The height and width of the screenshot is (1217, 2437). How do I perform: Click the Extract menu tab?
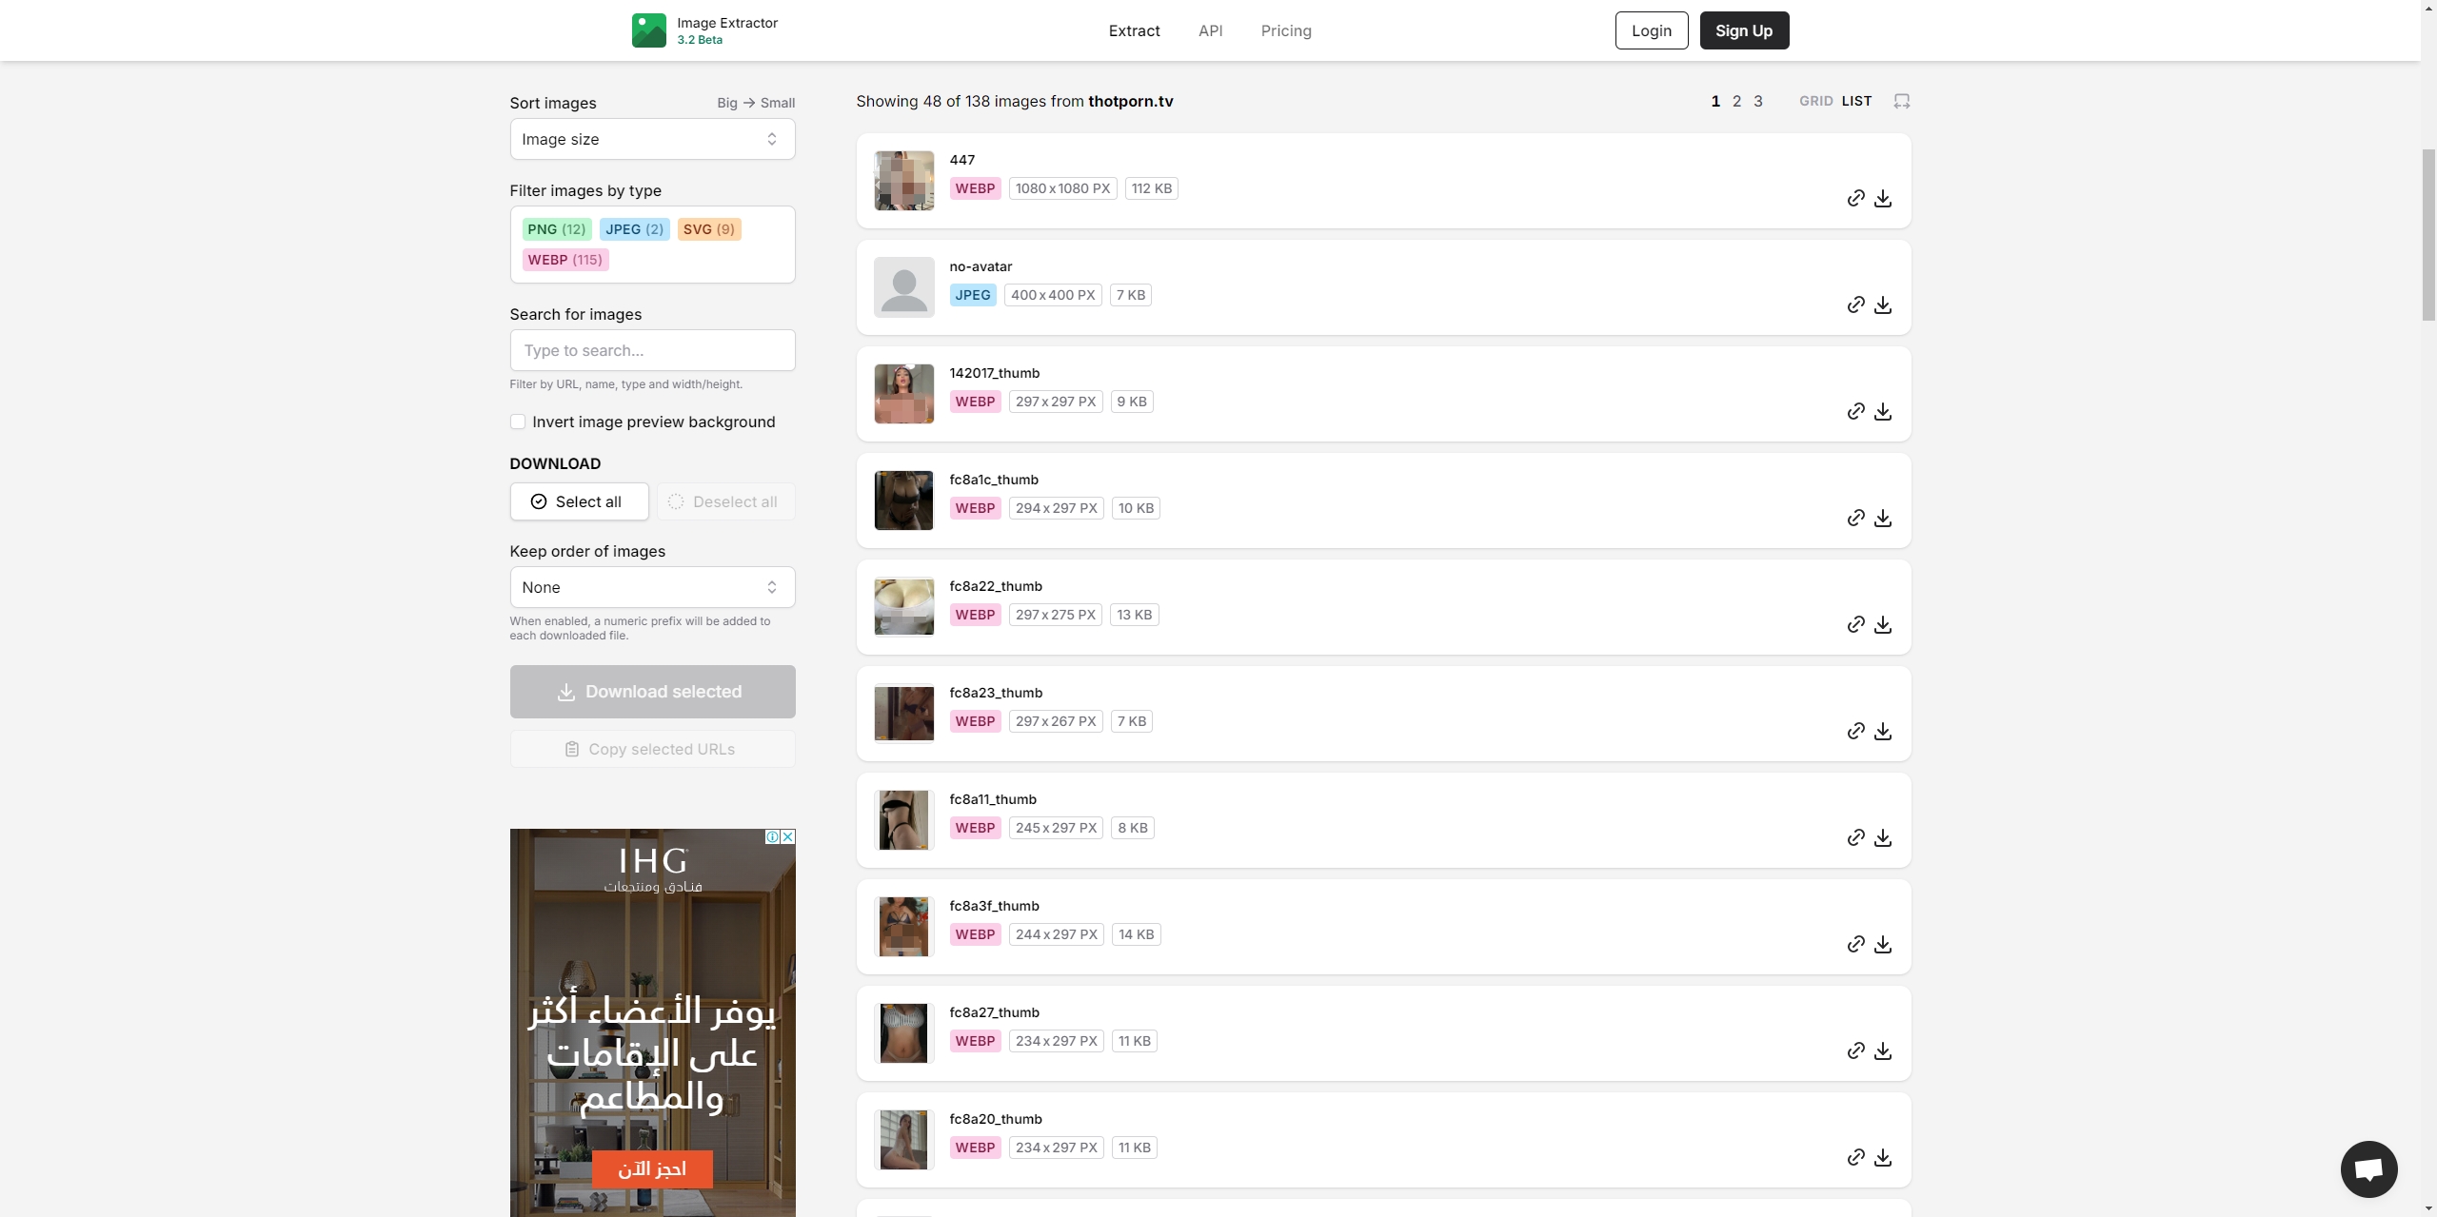[x=1133, y=29]
